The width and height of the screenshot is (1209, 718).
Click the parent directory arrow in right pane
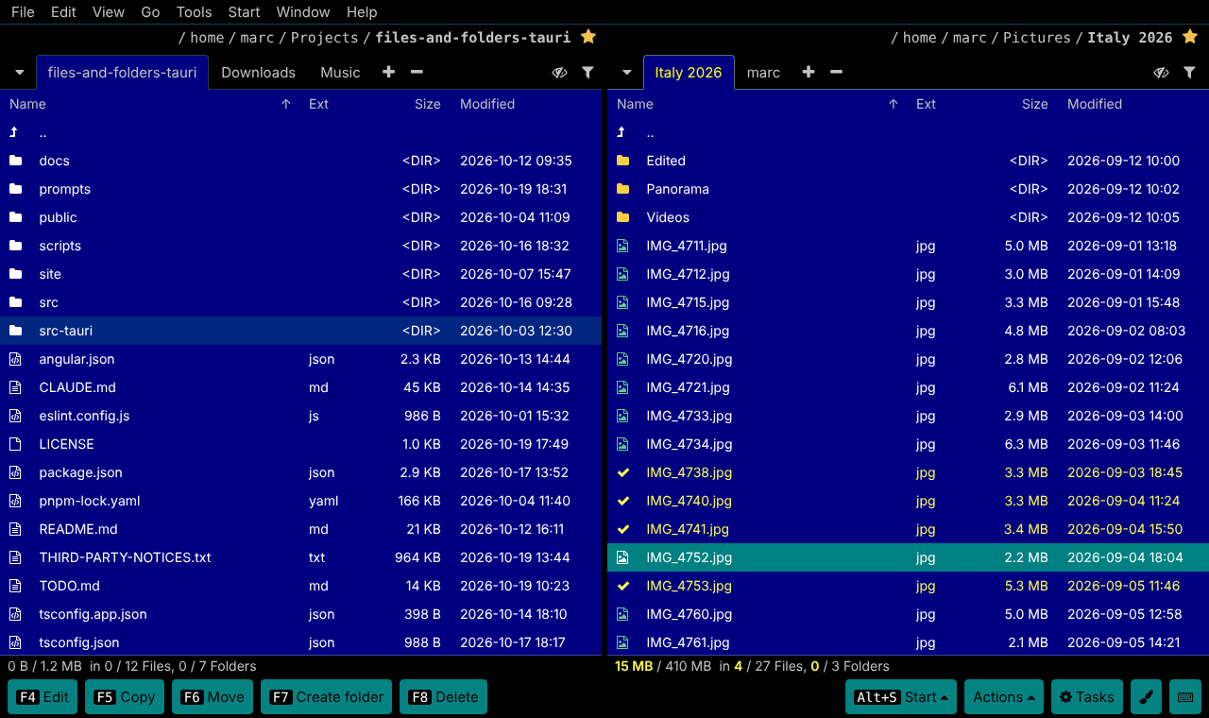click(622, 132)
